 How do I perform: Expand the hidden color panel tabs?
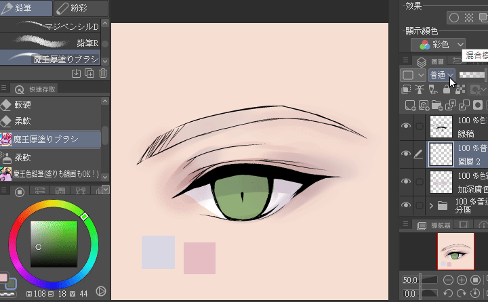(106, 190)
